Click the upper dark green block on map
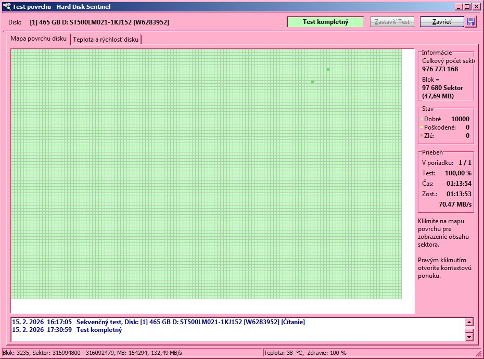484x359 pixels. point(328,69)
